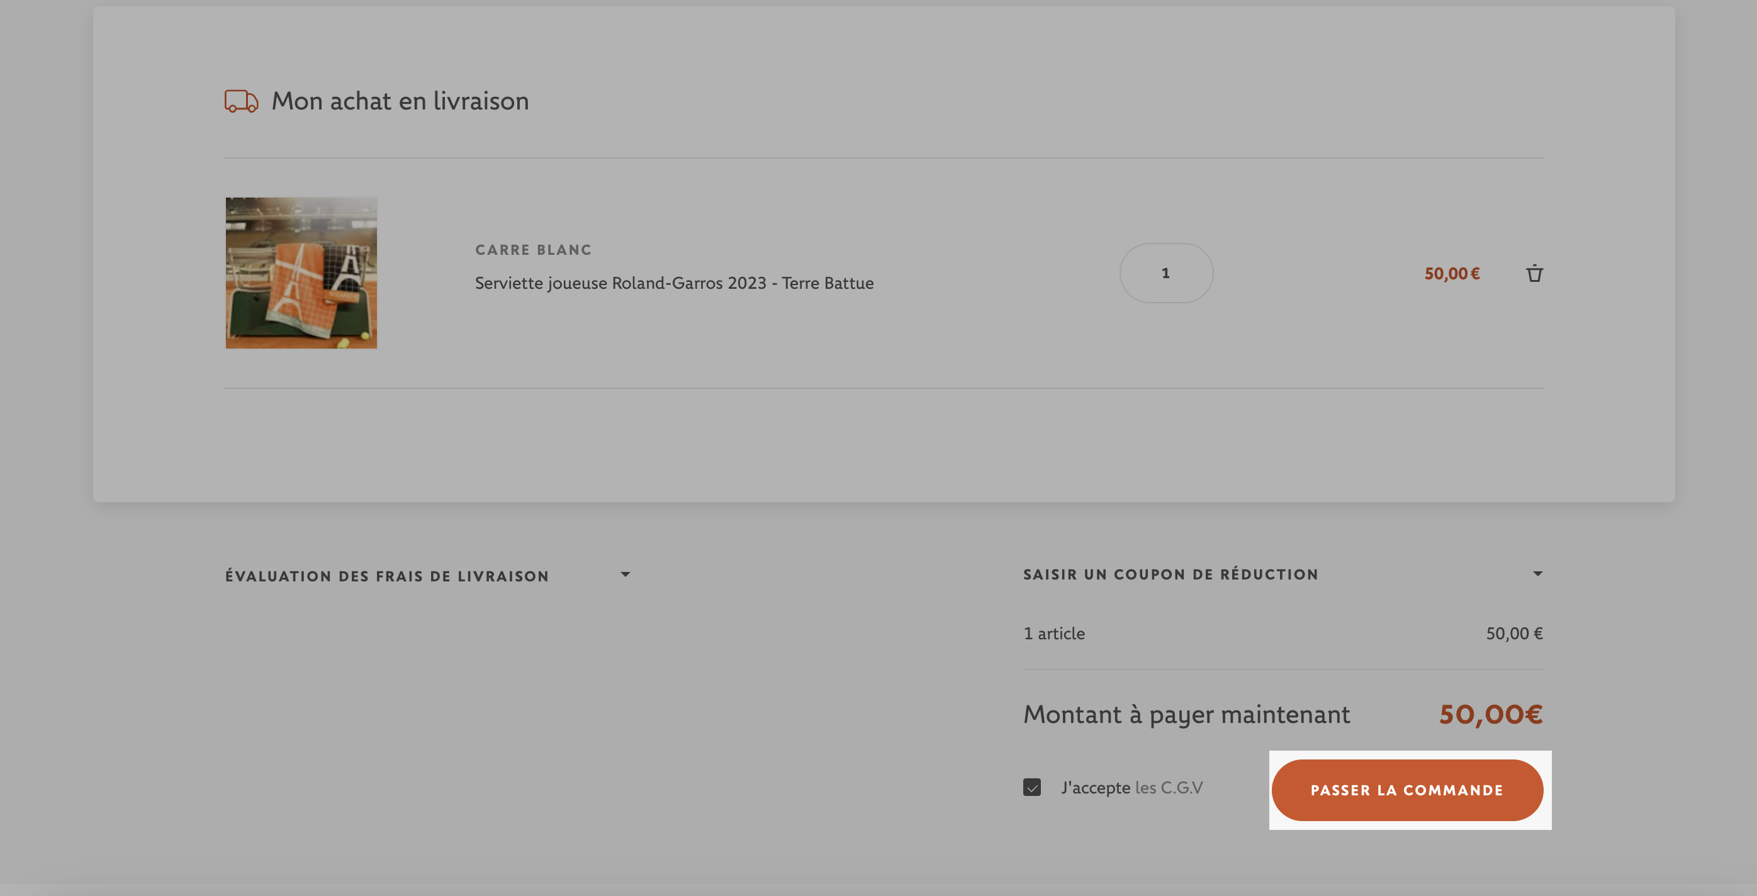Open the les C.G.V terms link
Screen dimensions: 1757x896
pos(1169,788)
